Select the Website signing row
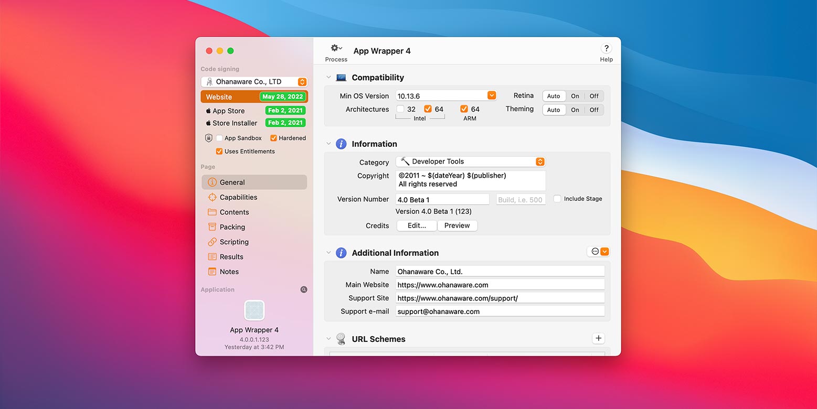The height and width of the screenshot is (409, 817). click(x=254, y=96)
